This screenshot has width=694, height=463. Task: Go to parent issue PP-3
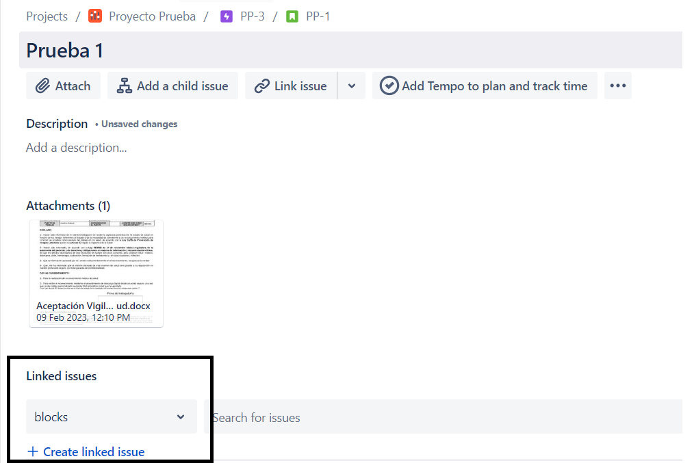pyautogui.click(x=252, y=16)
